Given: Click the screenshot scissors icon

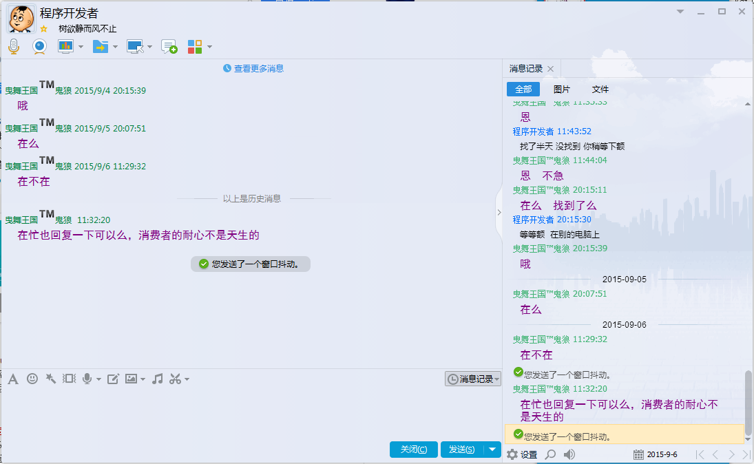Looking at the screenshot, I should (175, 379).
